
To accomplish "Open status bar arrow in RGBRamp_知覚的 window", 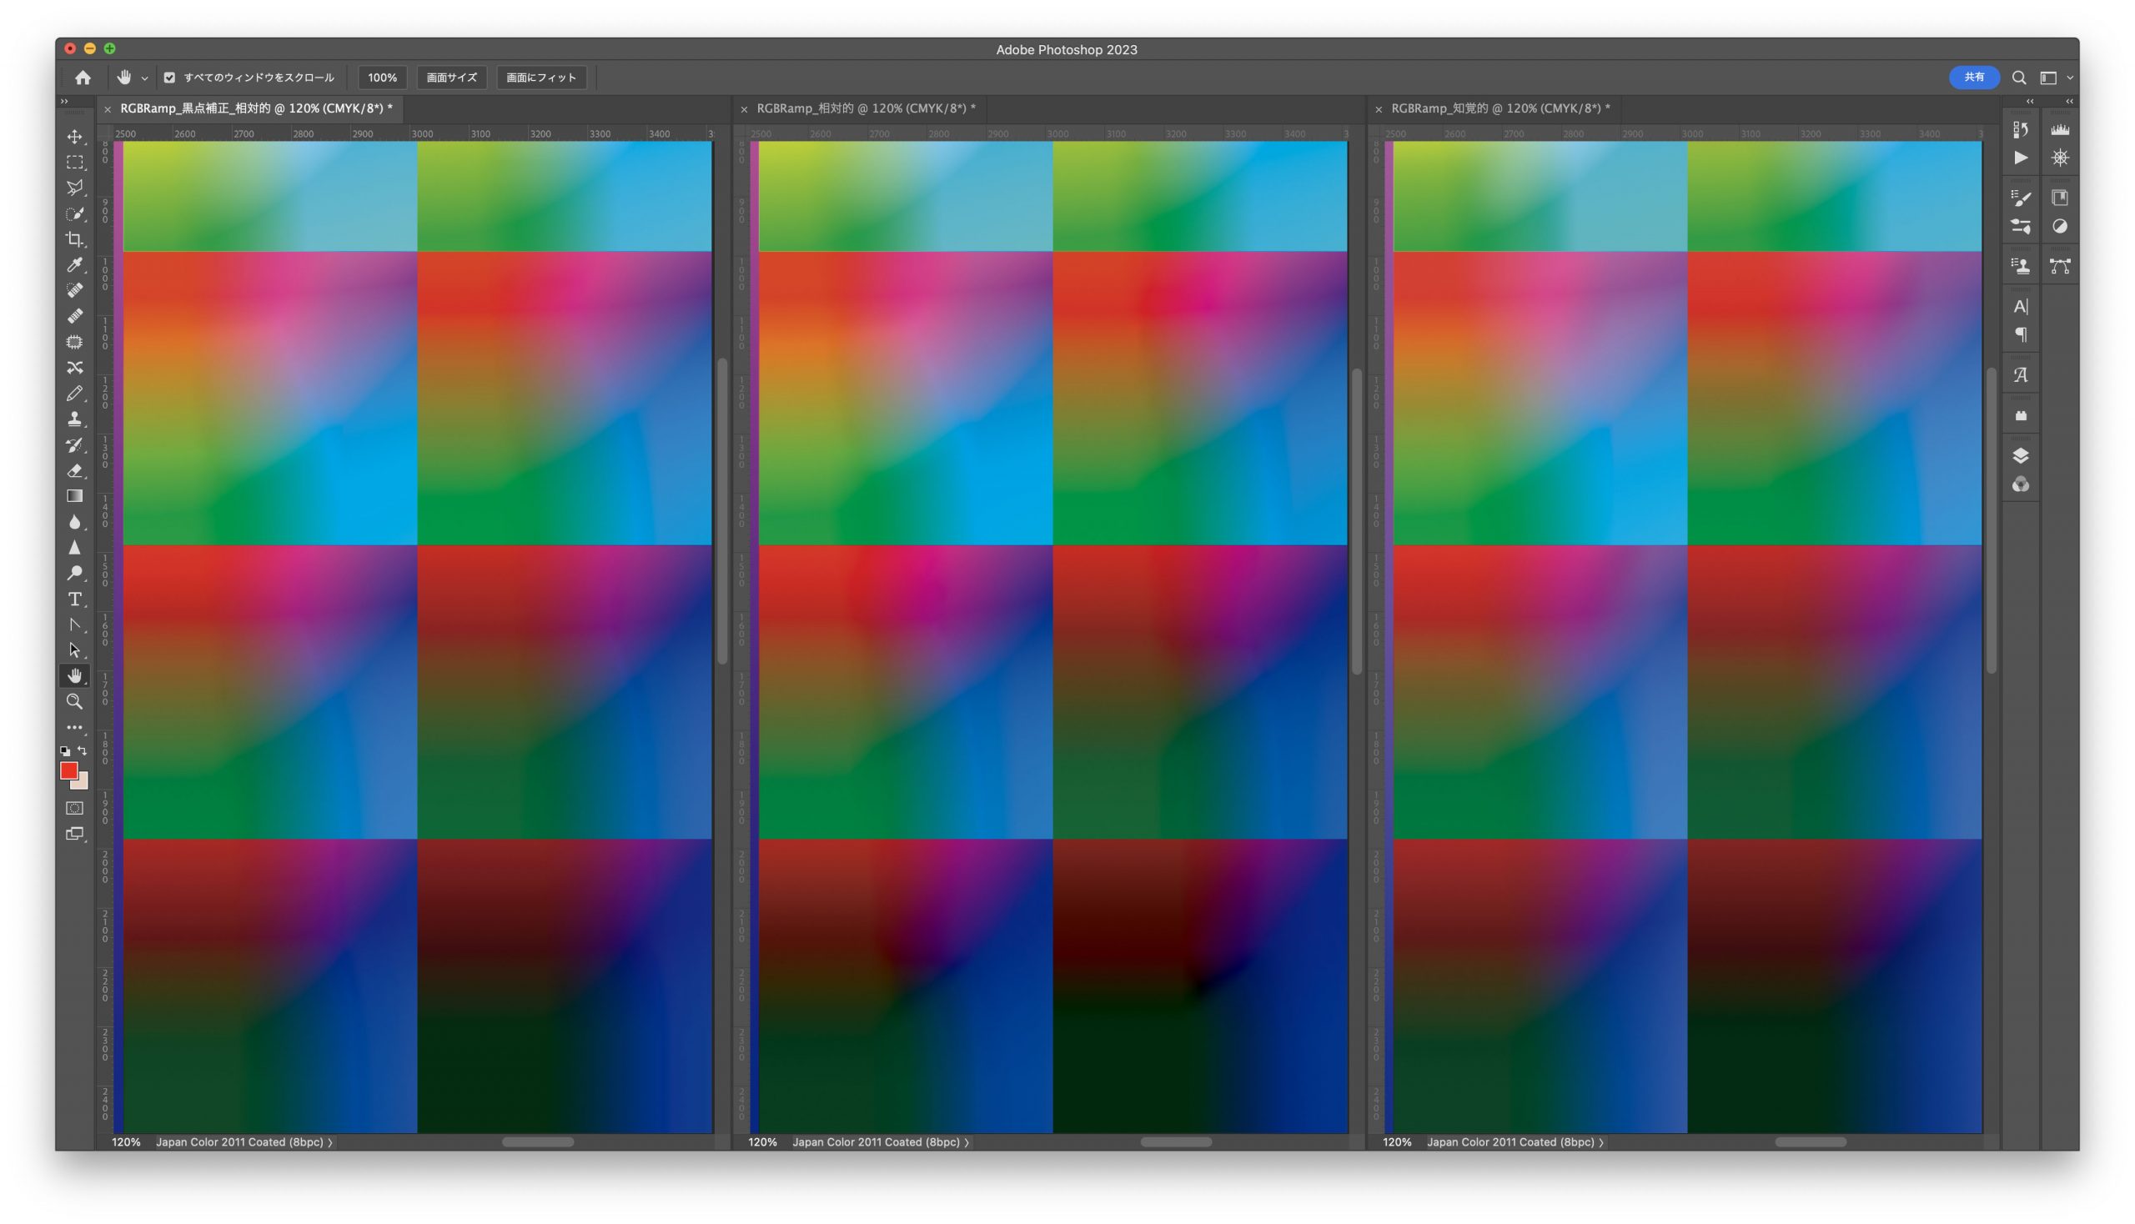I will [x=1602, y=1142].
